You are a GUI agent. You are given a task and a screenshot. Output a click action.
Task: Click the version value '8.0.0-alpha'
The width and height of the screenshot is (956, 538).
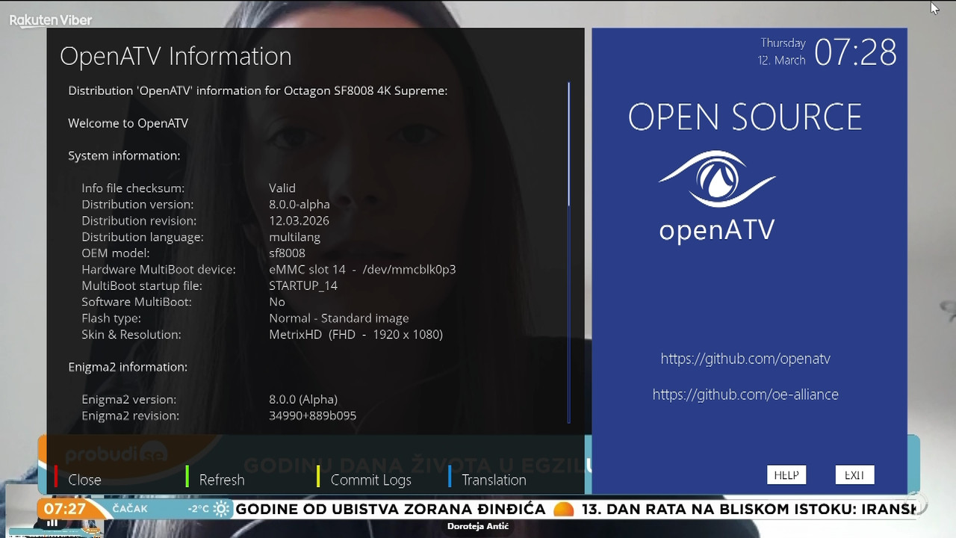(x=299, y=204)
